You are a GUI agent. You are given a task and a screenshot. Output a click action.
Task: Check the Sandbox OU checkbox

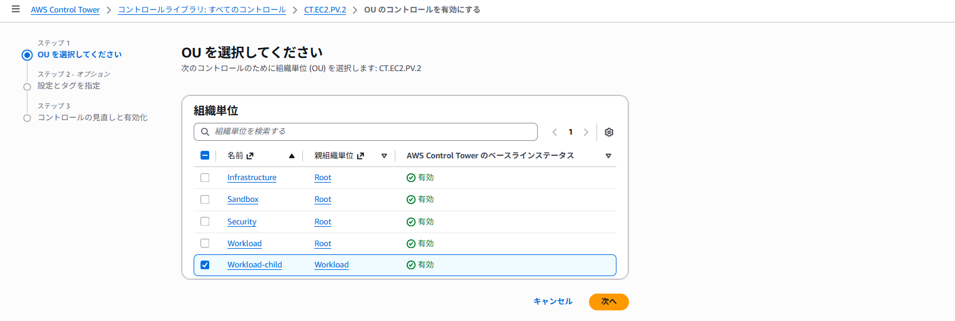point(205,199)
